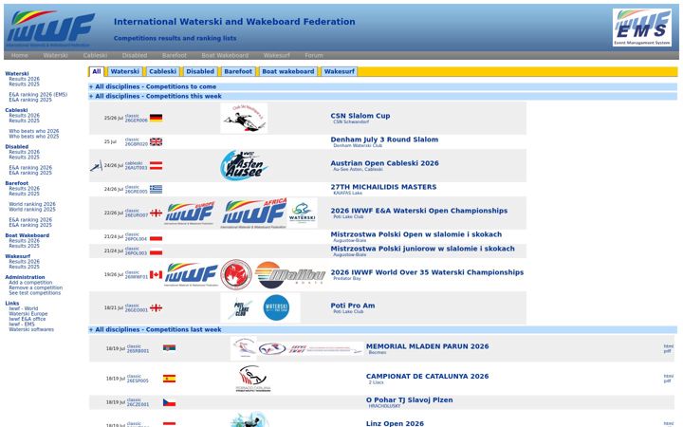Open See test competitions link
Screen dimensions: 683x427
35,293
